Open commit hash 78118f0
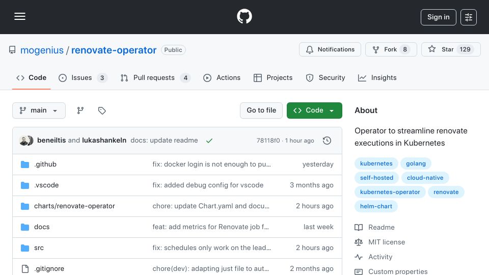Viewport: 489px width, 275px height. point(268,141)
